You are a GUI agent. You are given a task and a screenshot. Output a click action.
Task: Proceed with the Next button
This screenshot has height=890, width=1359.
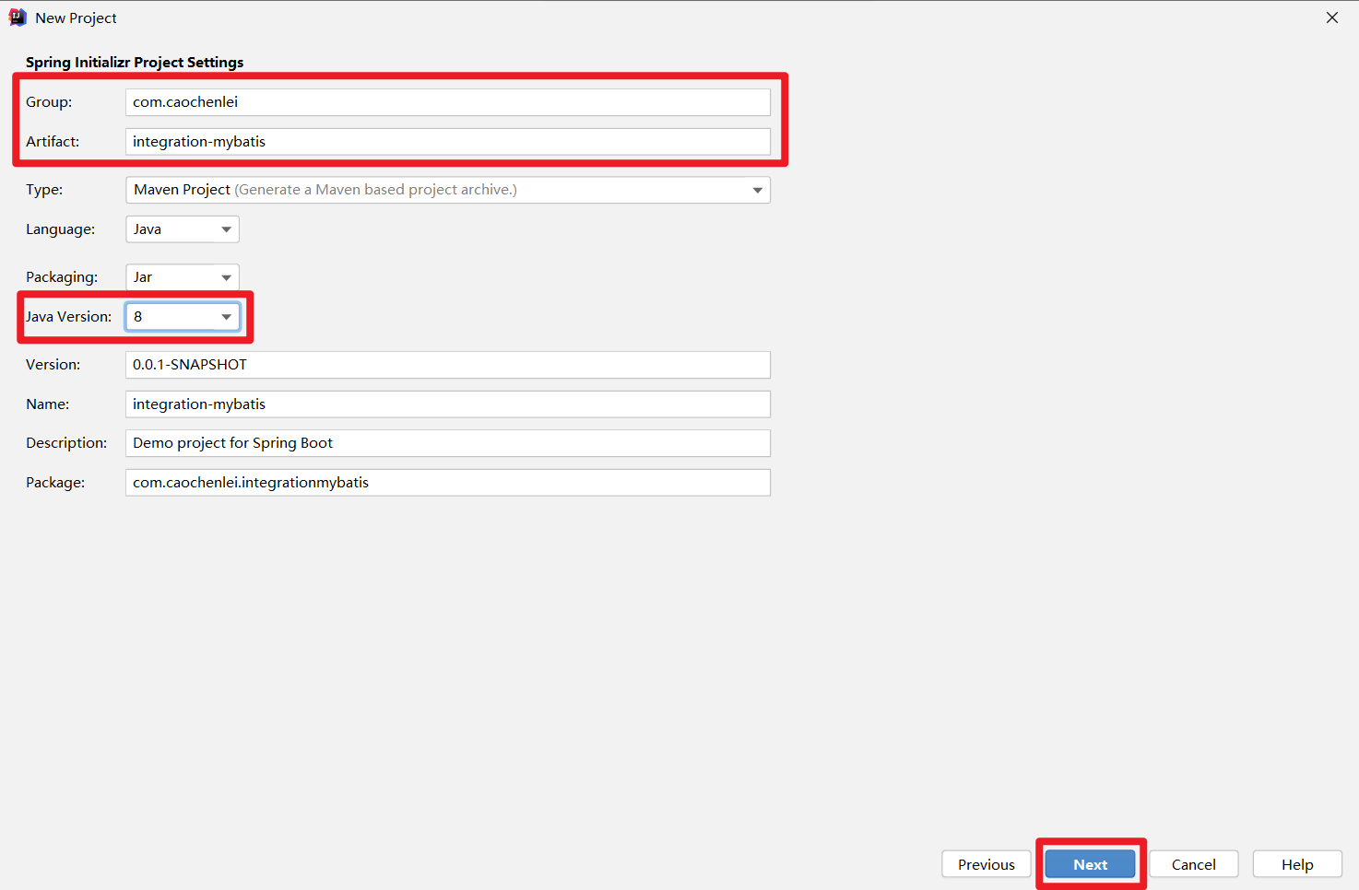point(1090,864)
